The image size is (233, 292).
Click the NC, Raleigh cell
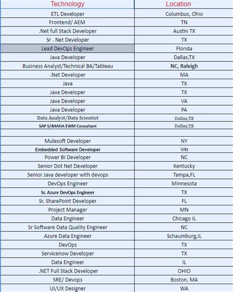point(184,66)
